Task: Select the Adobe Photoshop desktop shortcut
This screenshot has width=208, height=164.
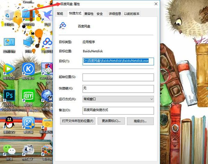Action: click(9, 100)
